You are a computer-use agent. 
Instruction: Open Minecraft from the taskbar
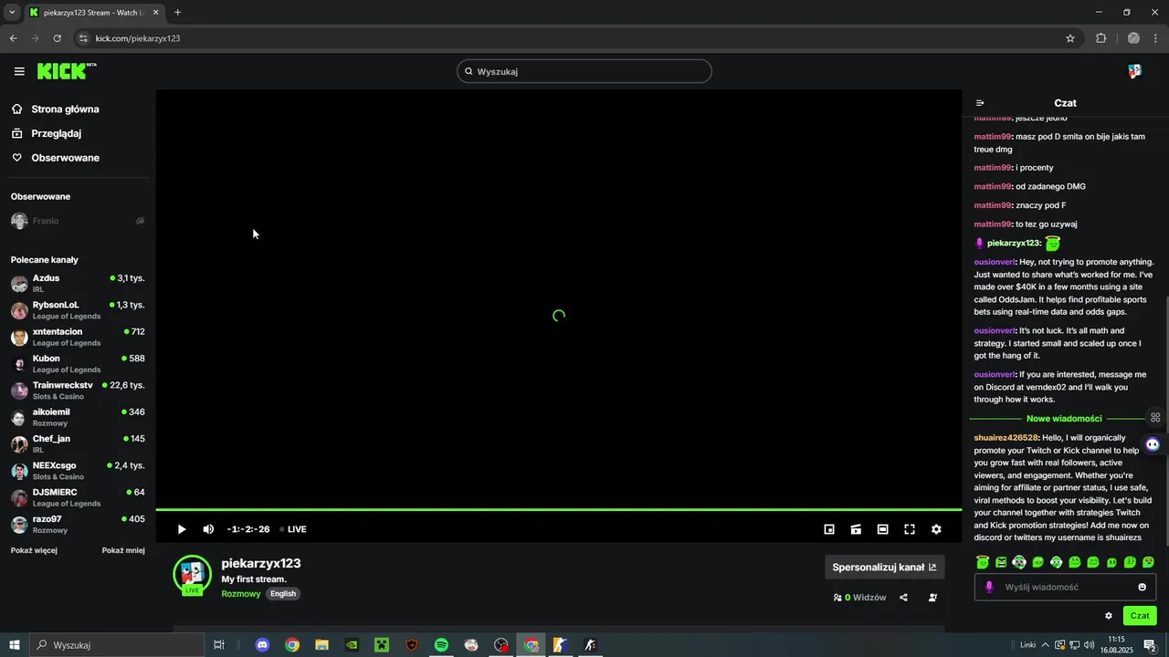[x=382, y=645]
